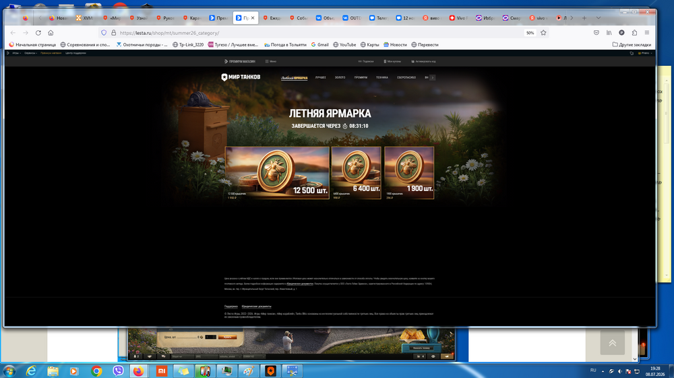Screen dimensions: 674x378
Task: Open the Соревнования и спо... bookmark
Action: pos(85,44)
